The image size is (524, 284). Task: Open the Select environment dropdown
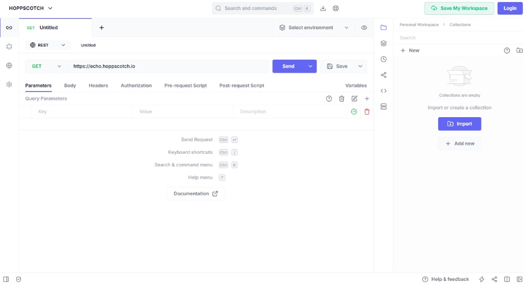[x=314, y=28]
